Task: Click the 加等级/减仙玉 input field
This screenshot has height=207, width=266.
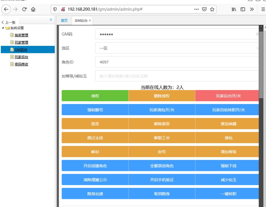Action: pyautogui.click(x=177, y=76)
